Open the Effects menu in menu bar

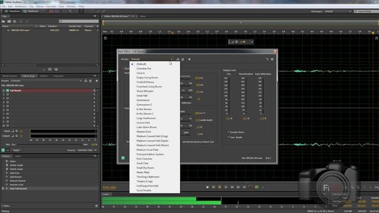tap(40, 7)
